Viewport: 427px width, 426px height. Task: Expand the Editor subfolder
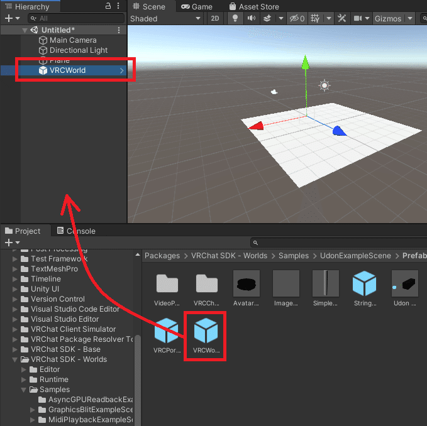[x=24, y=369]
